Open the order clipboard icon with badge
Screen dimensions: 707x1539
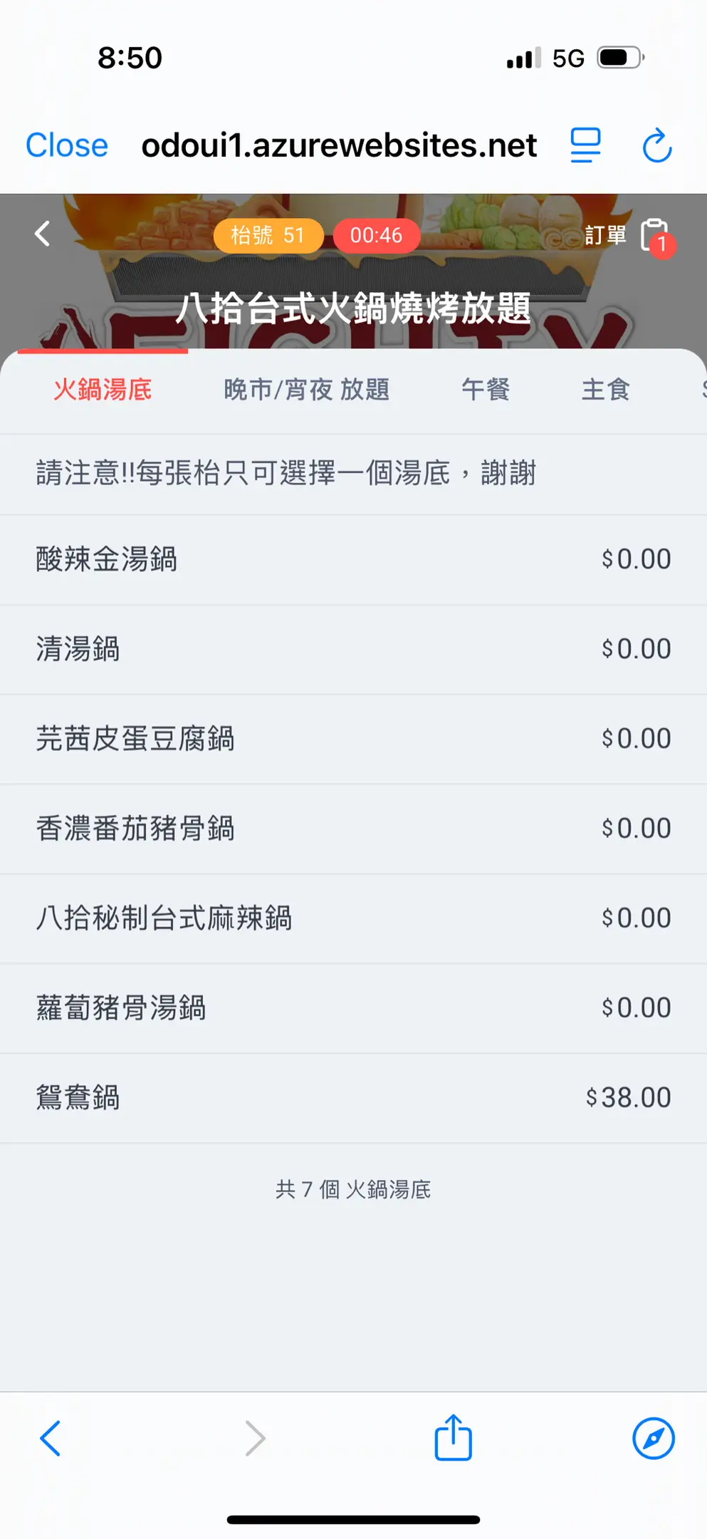[x=655, y=236]
